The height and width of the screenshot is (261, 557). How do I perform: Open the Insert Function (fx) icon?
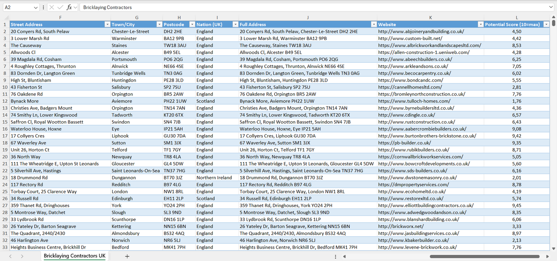coord(69,7)
